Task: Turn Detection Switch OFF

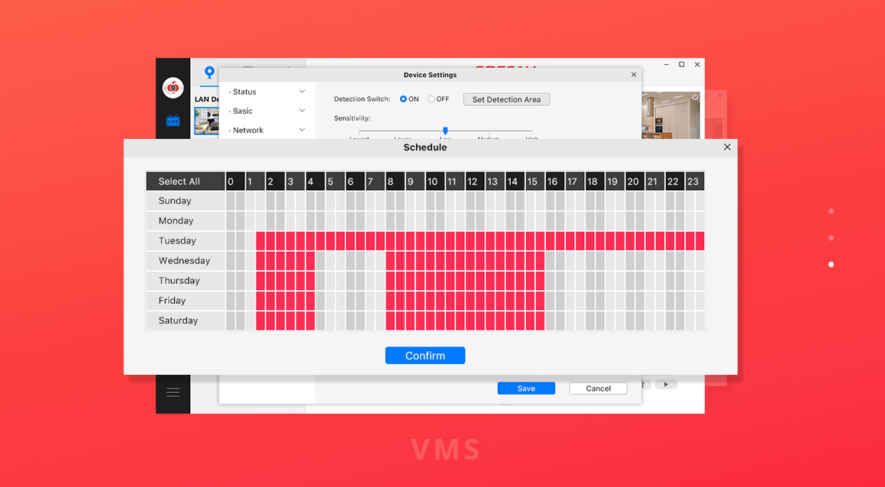Action: pyautogui.click(x=430, y=98)
